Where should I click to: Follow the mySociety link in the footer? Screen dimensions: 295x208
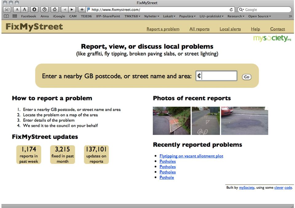[x=247, y=187]
